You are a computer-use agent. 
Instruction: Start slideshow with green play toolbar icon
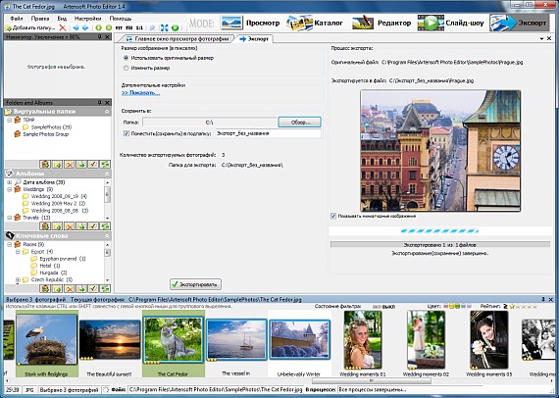(x=175, y=27)
